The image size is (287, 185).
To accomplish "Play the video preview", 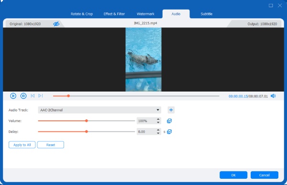I will click(13, 96).
